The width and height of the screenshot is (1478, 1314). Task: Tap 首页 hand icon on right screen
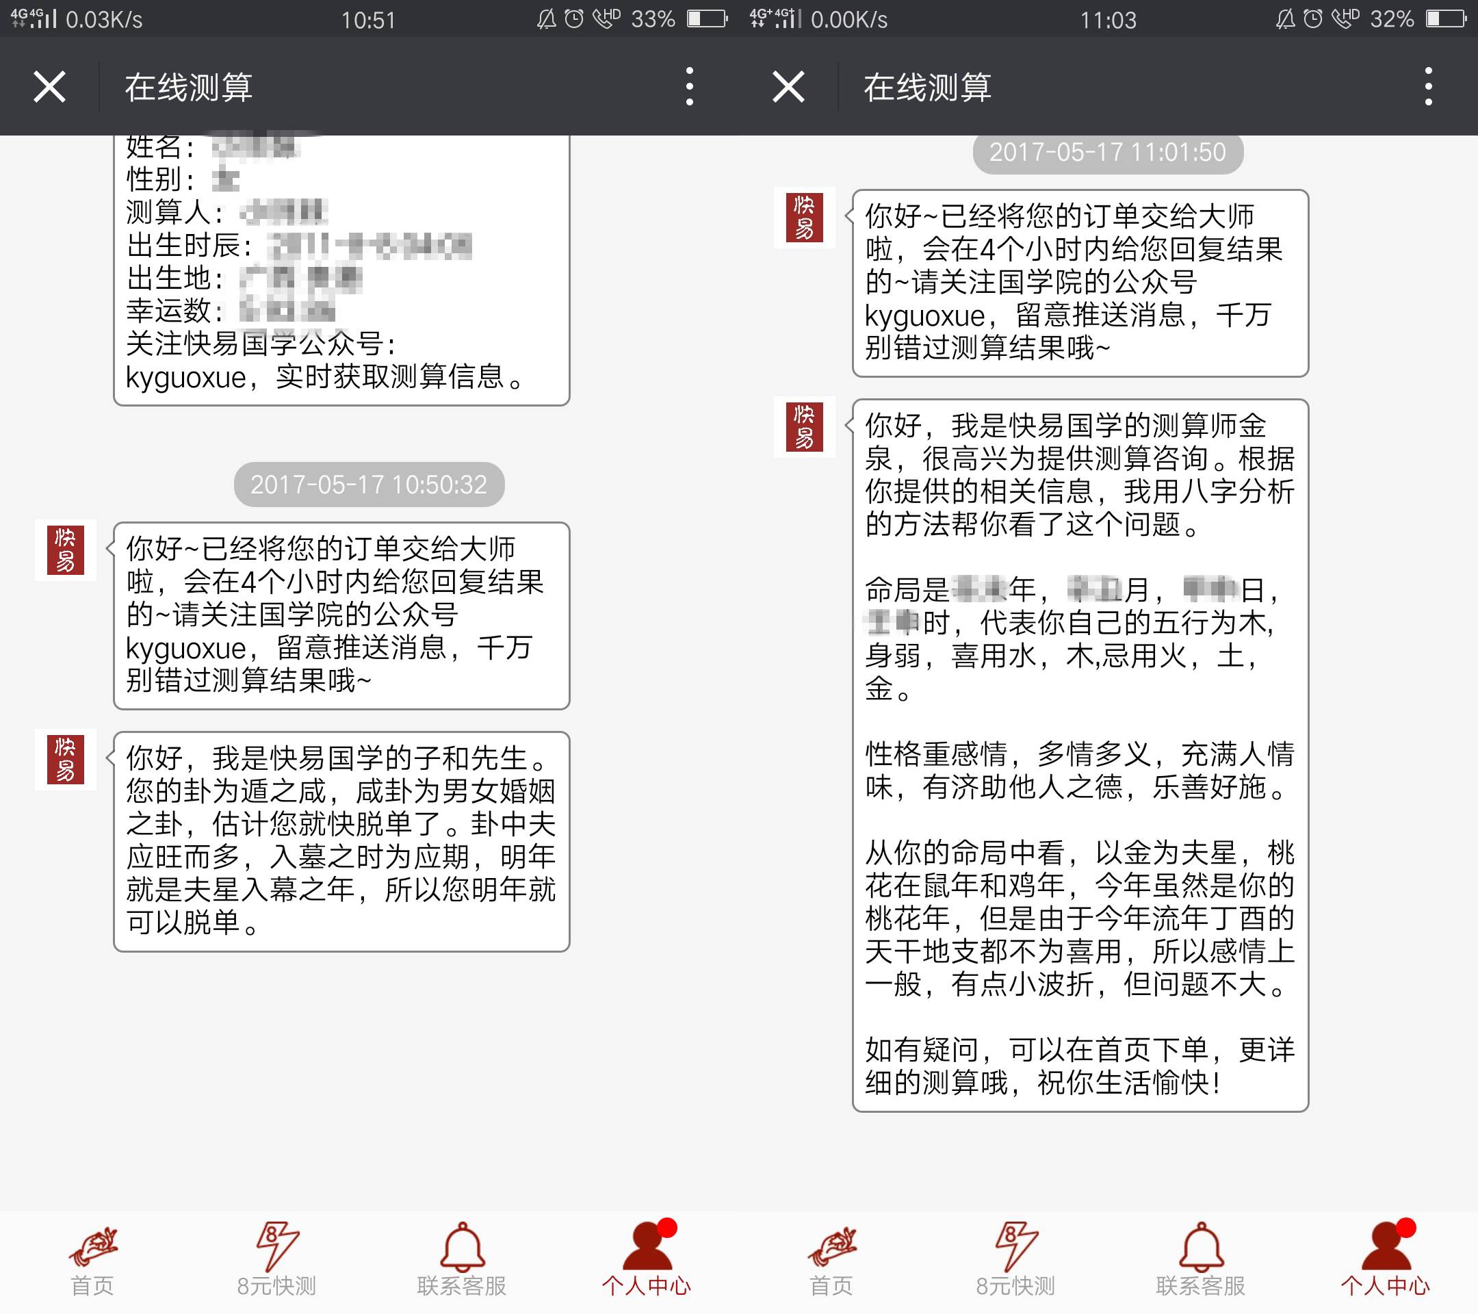click(832, 1247)
